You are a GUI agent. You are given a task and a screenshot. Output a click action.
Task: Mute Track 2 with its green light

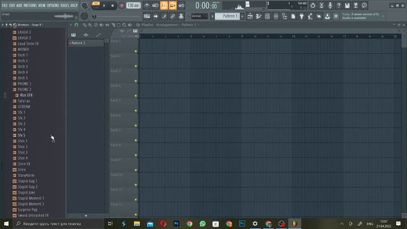[x=135, y=66]
